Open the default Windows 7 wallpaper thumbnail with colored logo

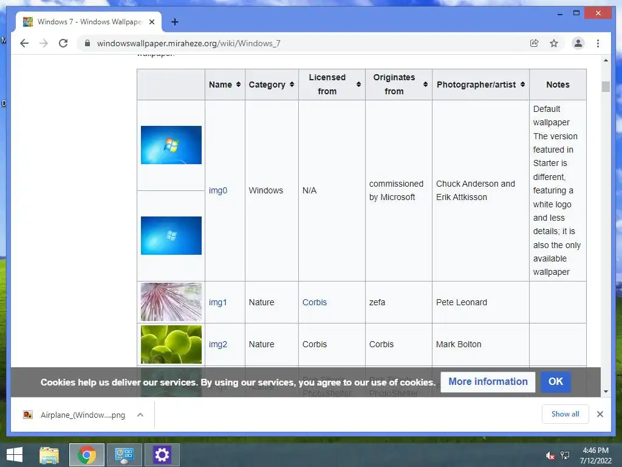(x=171, y=145)
